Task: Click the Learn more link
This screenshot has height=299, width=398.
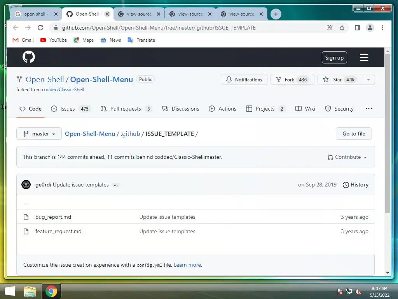Action: pyautogui.click(x=187, y=265)
